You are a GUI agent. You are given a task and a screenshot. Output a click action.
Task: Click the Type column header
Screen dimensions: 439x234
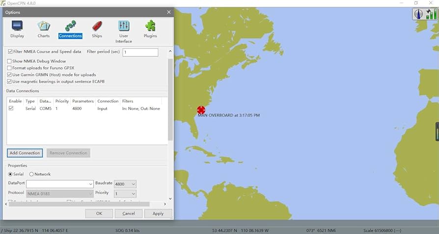(x=30, y=101)
